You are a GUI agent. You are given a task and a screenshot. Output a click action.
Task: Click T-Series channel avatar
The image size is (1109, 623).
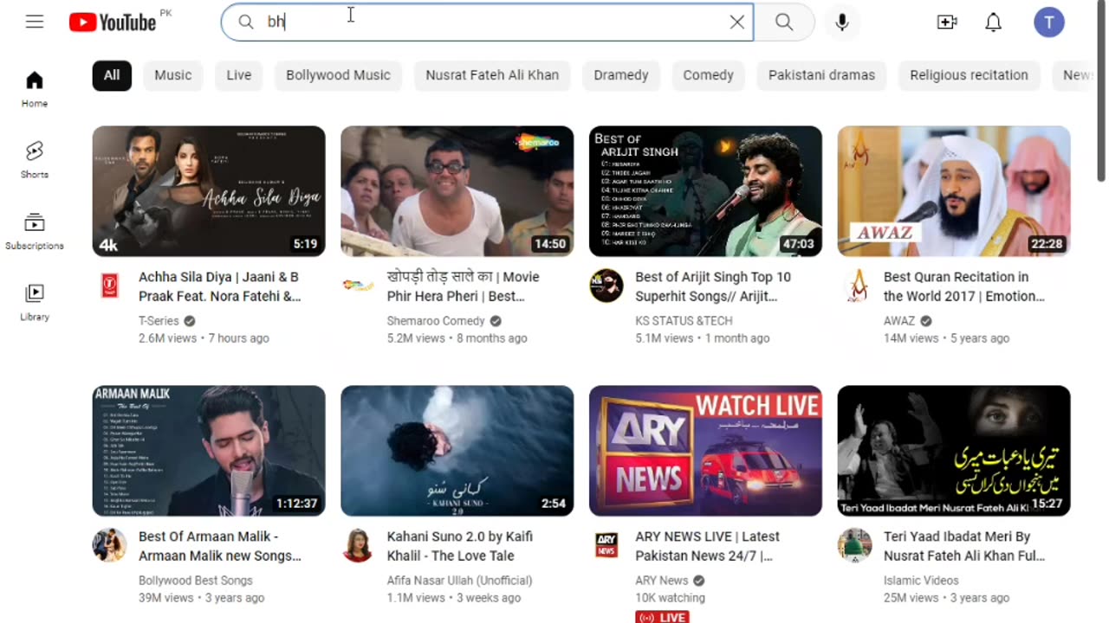[109, 286]
